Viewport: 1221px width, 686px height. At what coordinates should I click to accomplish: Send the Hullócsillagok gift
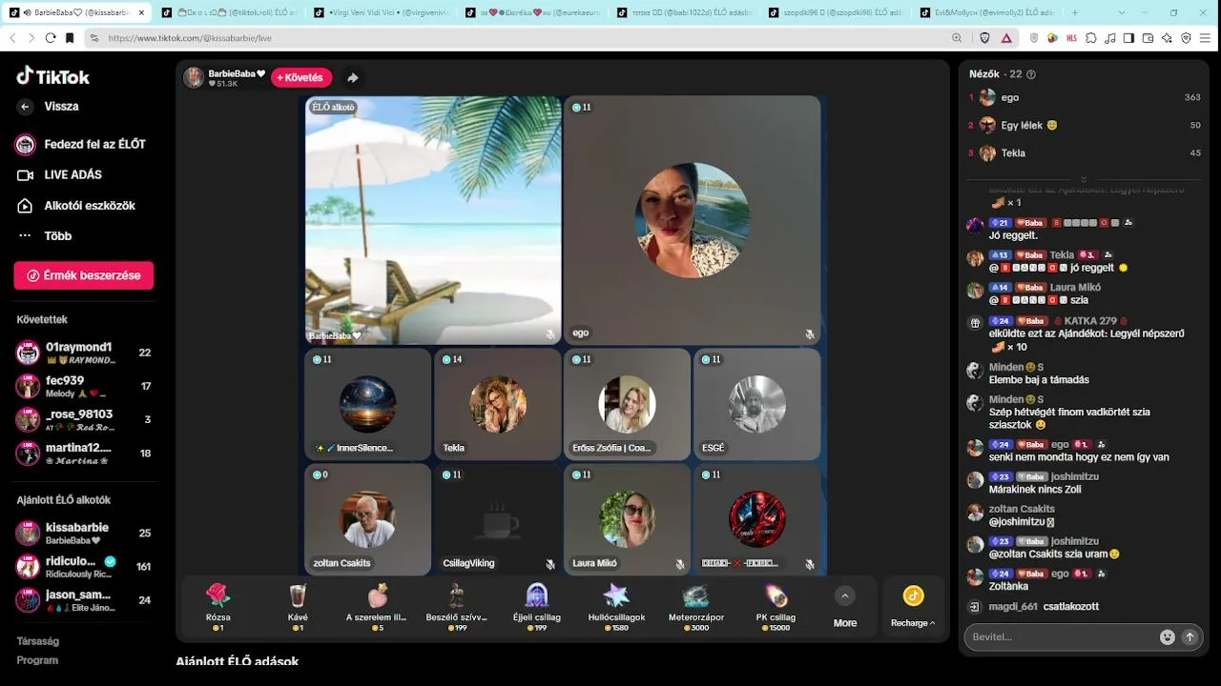tap(615, 606)
